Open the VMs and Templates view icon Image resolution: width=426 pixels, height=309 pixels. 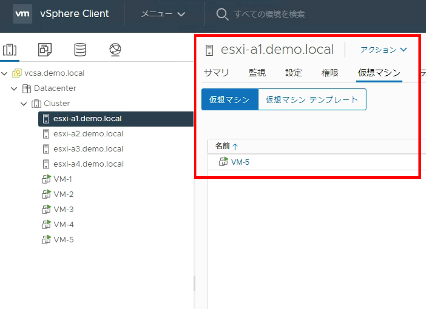coord(45,49)
